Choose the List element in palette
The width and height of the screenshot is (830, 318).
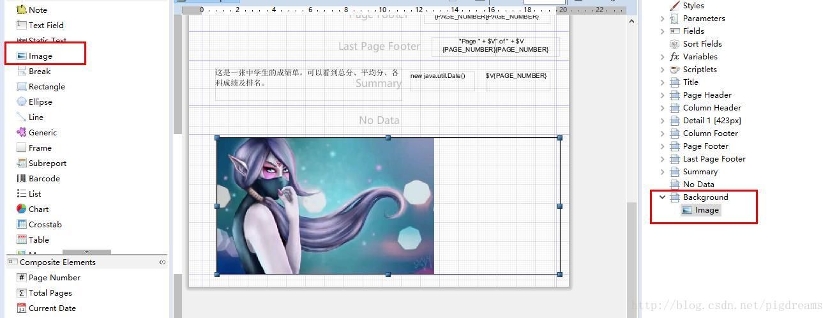(x=29, y=193)
